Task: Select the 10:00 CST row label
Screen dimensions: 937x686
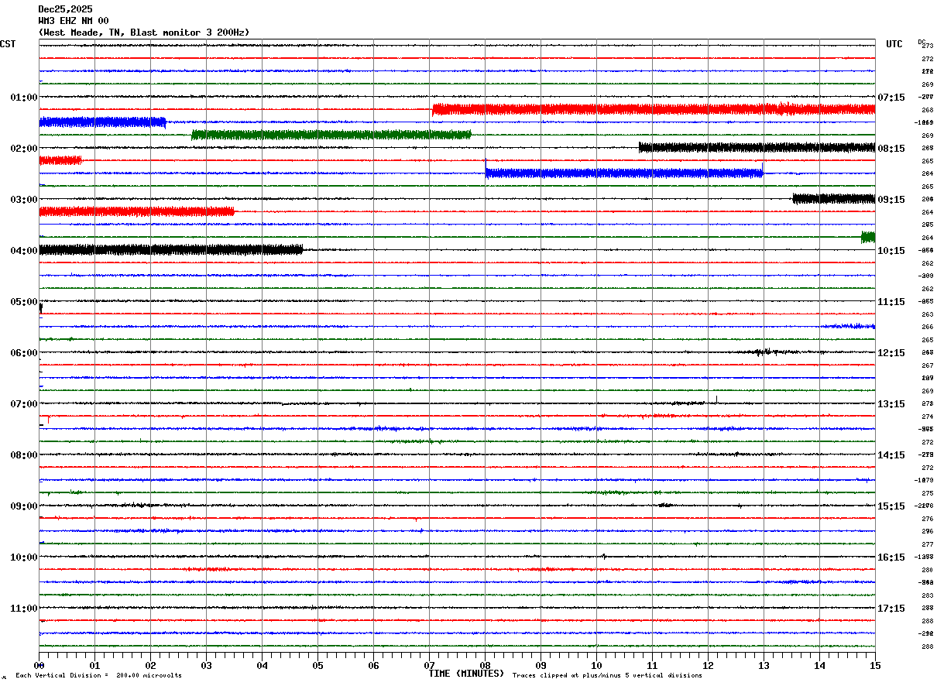Action: pyautogui.click(x=24, y=557)
